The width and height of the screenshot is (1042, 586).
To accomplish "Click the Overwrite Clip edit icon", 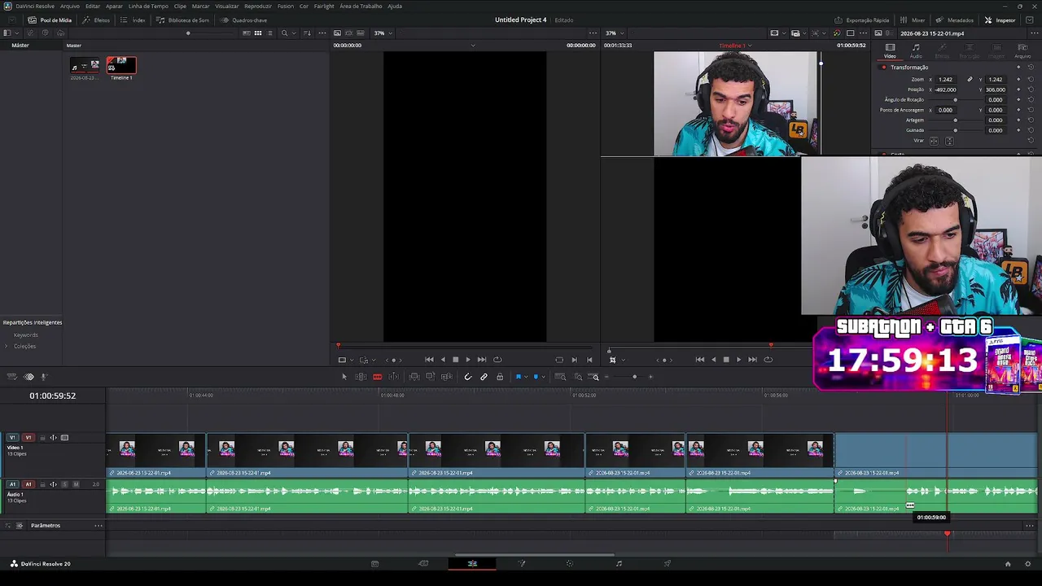I will 431,377.
